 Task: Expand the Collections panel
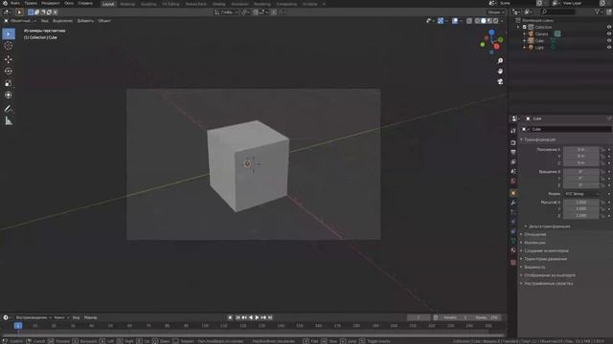pos(534,243)
